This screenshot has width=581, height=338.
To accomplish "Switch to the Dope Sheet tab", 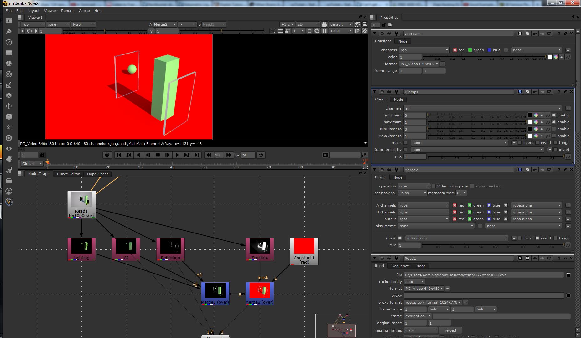I will pyautogui.click(x=97, y=174).
